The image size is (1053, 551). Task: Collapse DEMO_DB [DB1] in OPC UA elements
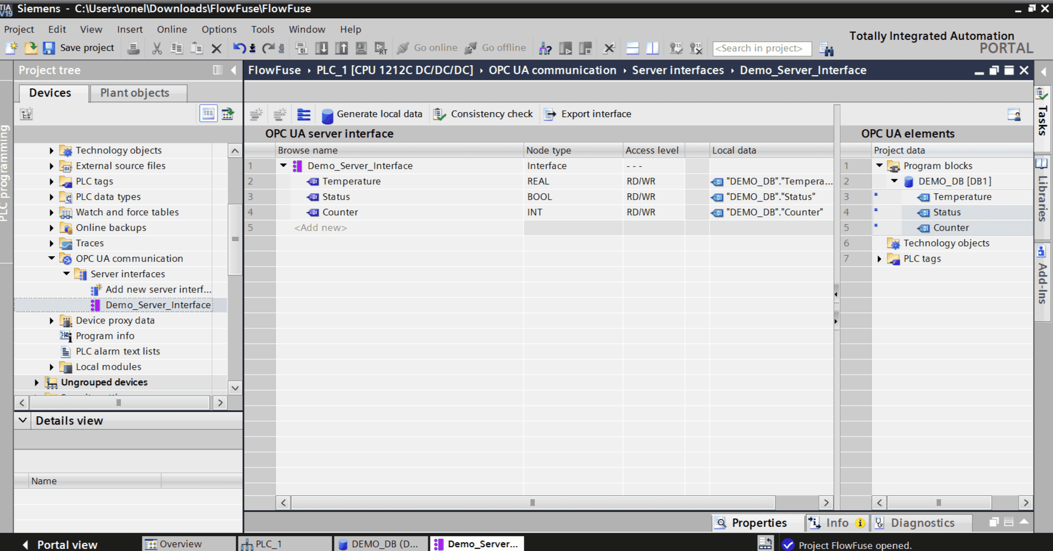(894, 181)
